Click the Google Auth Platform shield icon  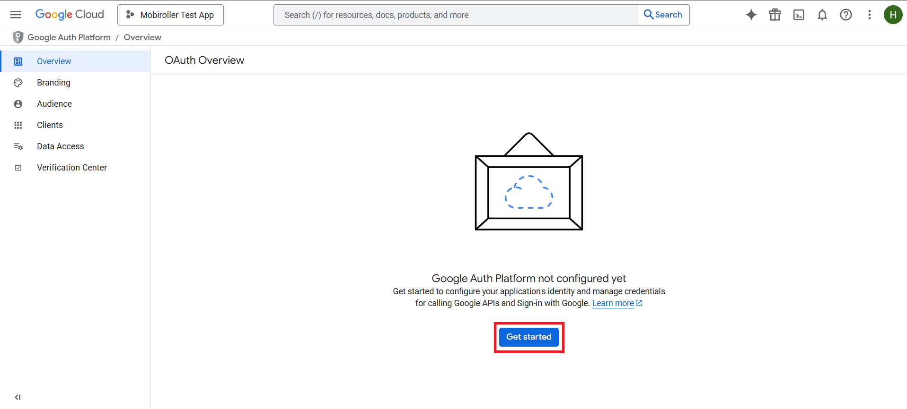(x=18, y=37)
